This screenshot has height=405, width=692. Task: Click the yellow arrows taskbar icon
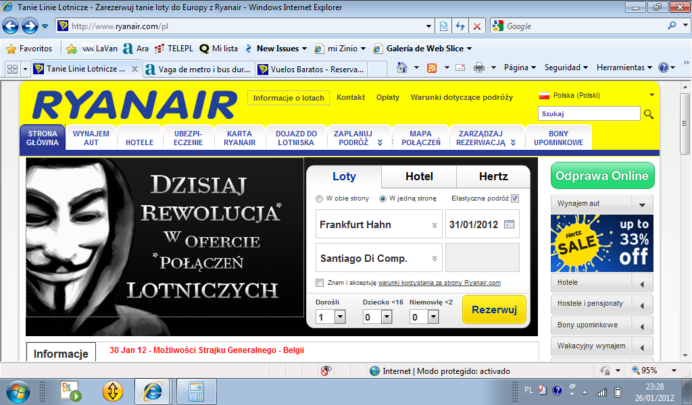[x=113, y=391]
